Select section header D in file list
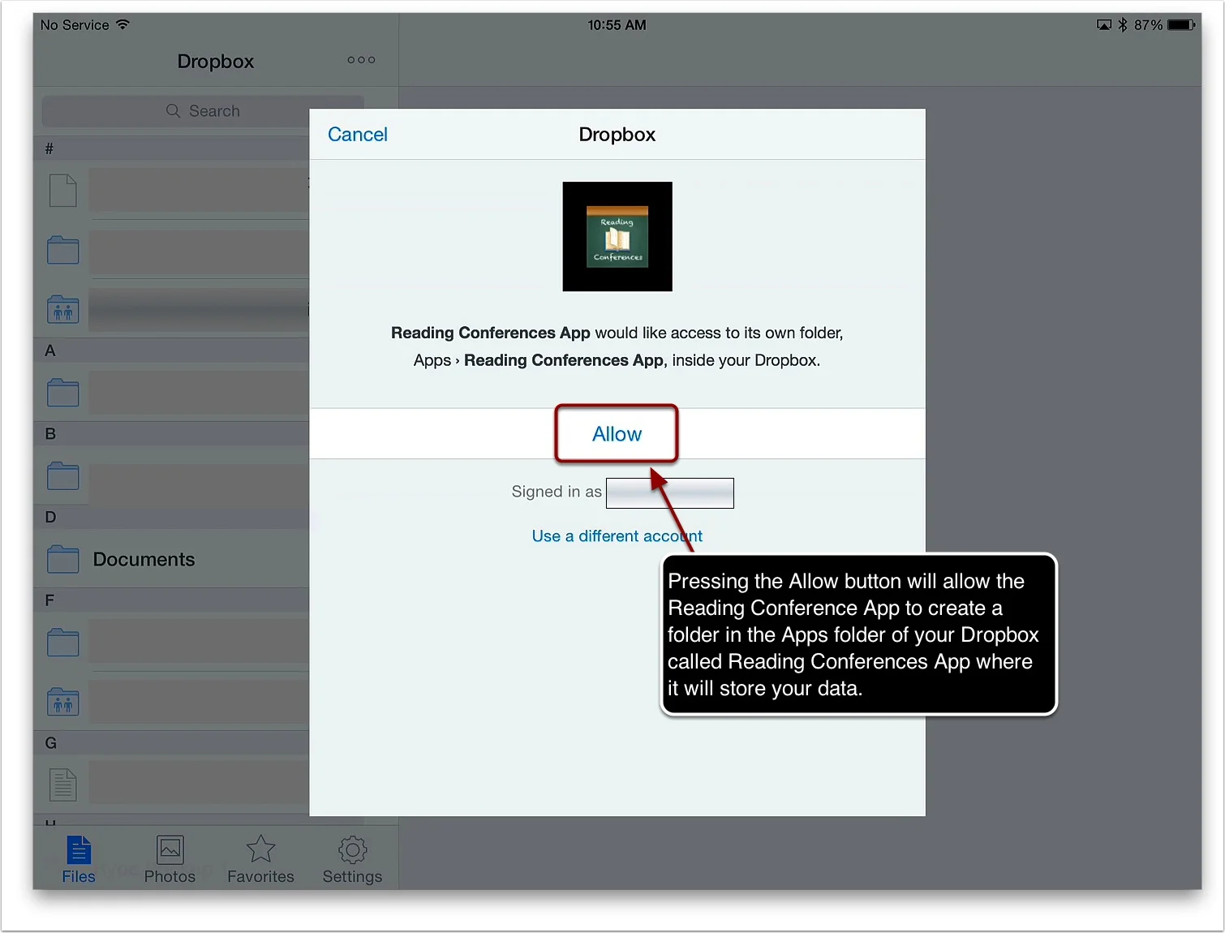1225x933 pixels. tap(171, 518)
